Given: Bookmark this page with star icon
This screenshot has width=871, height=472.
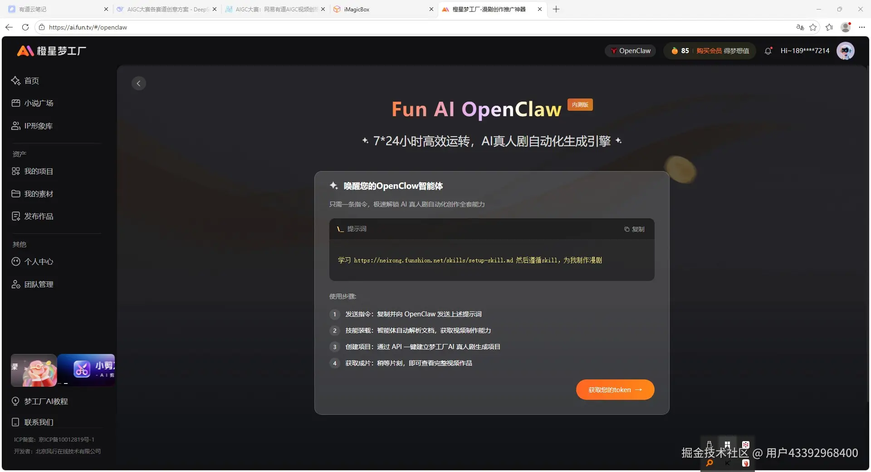Looking at the screenshot, I should pyautogui.click(x=813, y=27).
